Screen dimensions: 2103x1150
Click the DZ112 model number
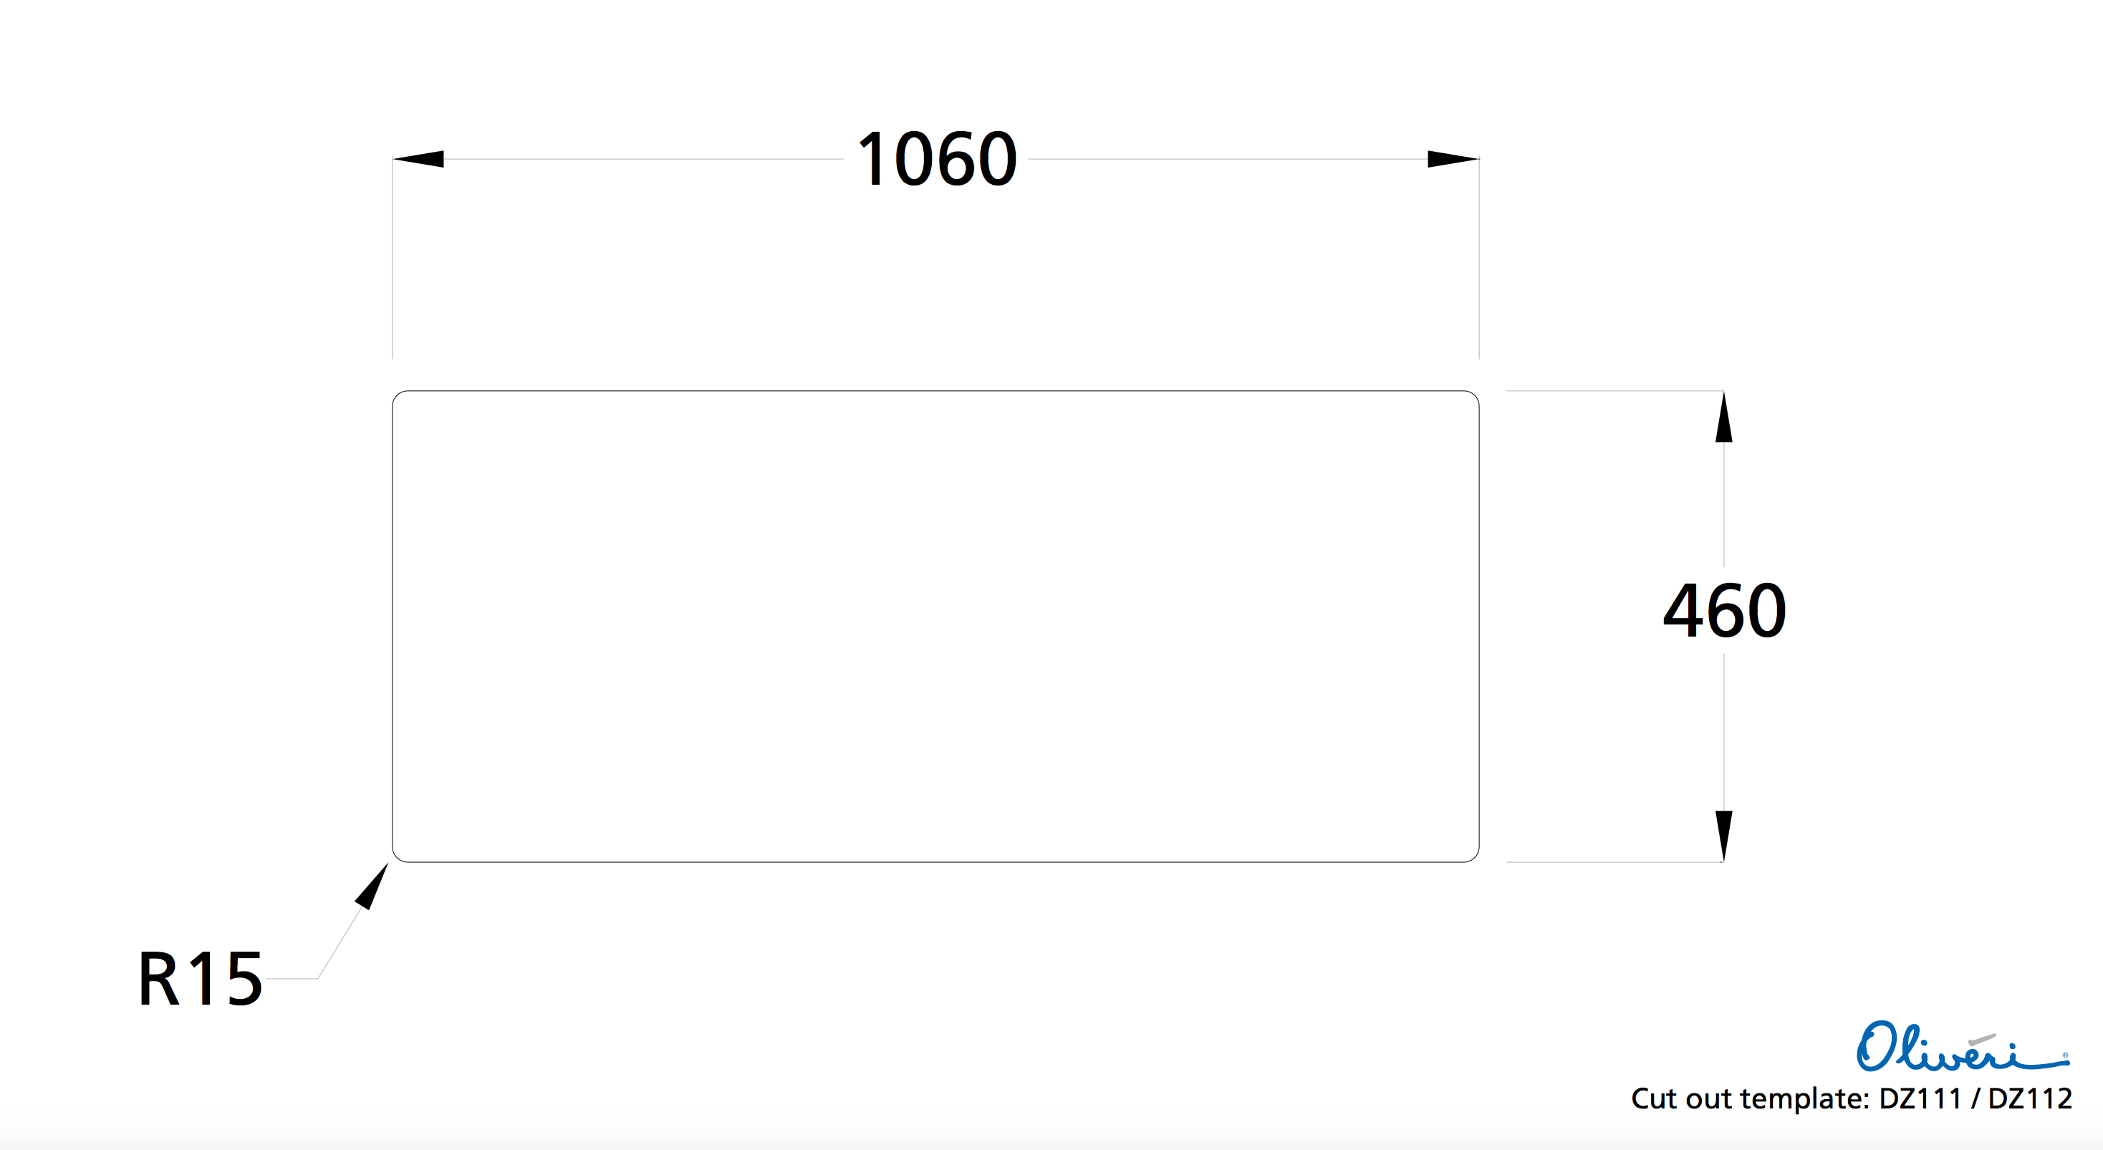(x=2029, y=1098)
